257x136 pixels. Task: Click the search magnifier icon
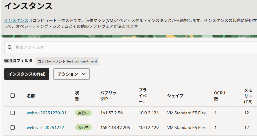point(10,47)
